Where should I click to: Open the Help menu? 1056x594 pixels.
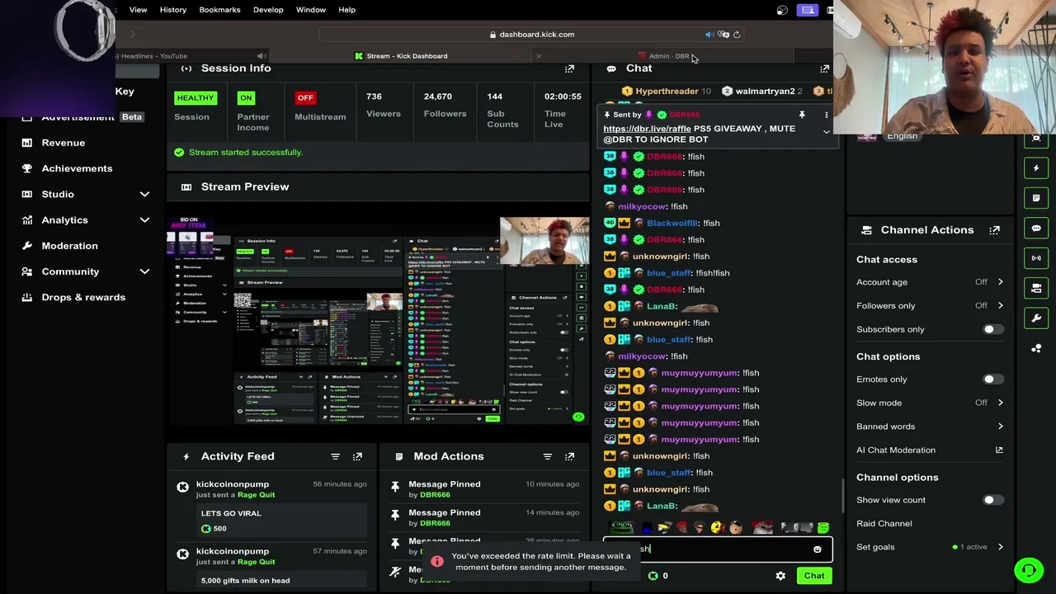pos(346,10)
